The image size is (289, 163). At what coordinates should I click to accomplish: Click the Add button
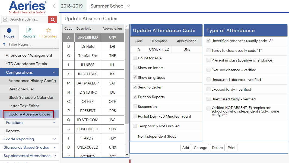[186, 148]
